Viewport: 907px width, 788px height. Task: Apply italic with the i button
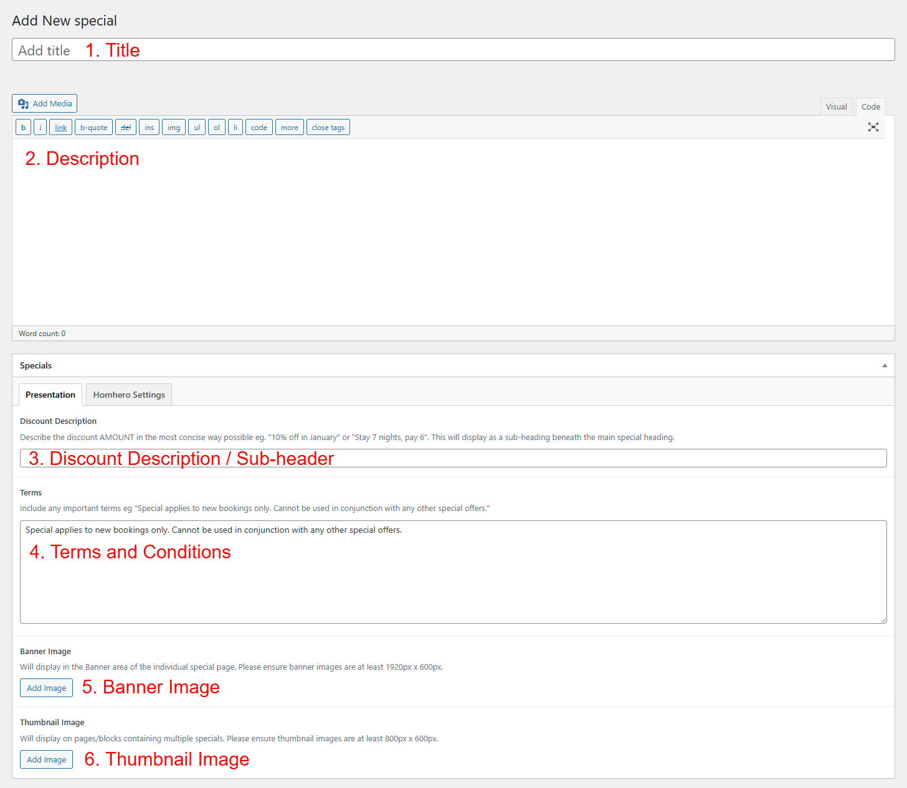pos(40,128)
